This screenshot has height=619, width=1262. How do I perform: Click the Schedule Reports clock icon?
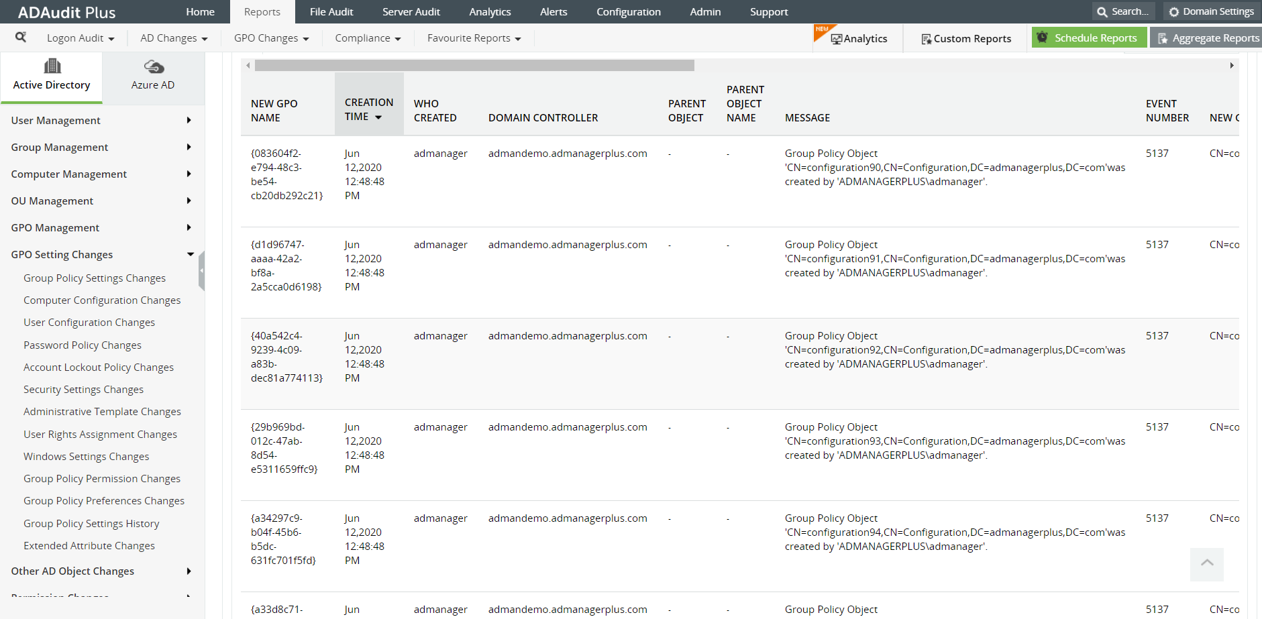tap(1042, 38)
